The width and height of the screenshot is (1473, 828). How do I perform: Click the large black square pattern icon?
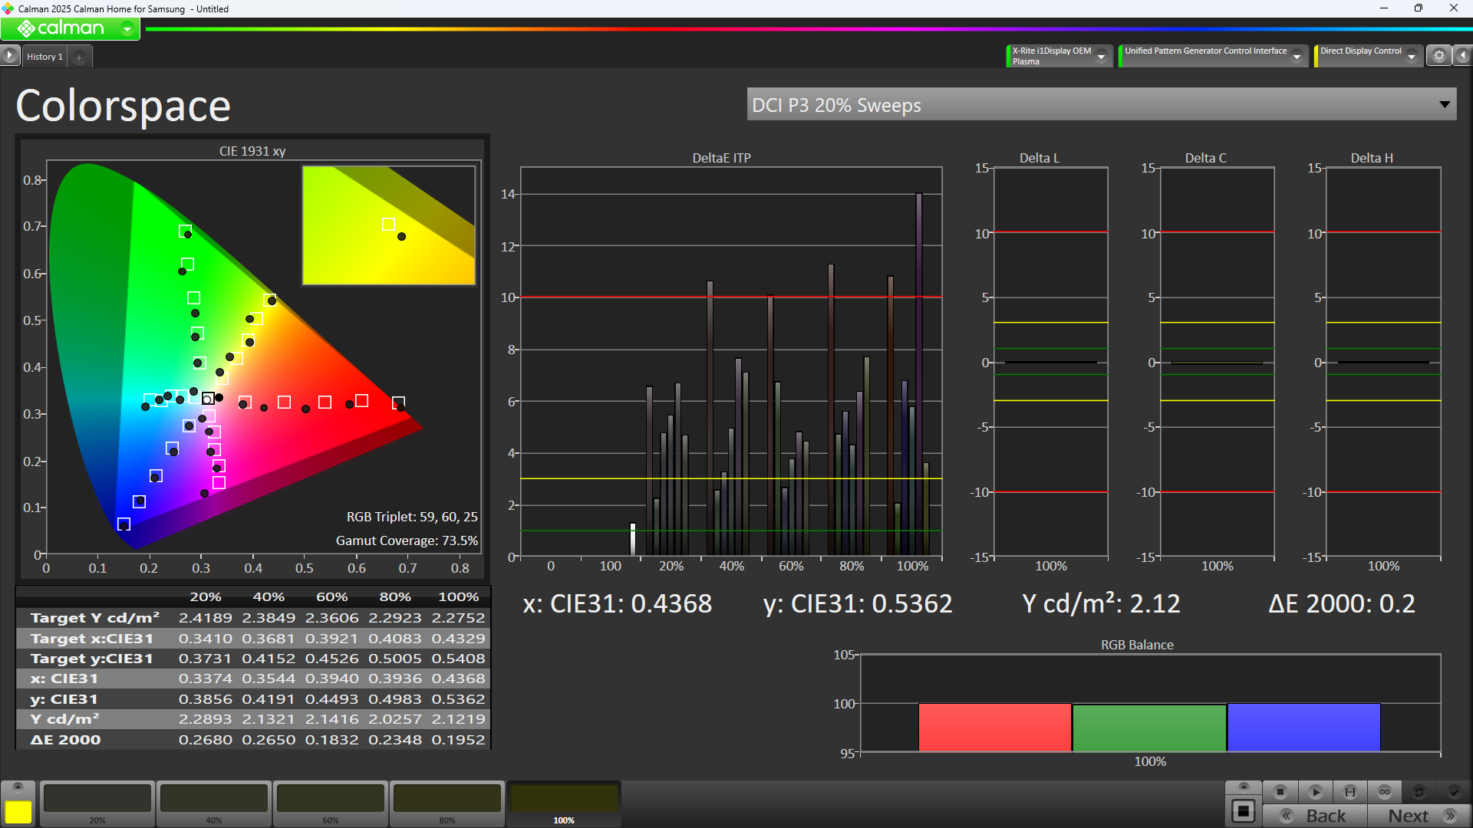[1243, 811]
